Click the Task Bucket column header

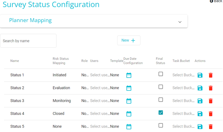click(x=181, y=61)
